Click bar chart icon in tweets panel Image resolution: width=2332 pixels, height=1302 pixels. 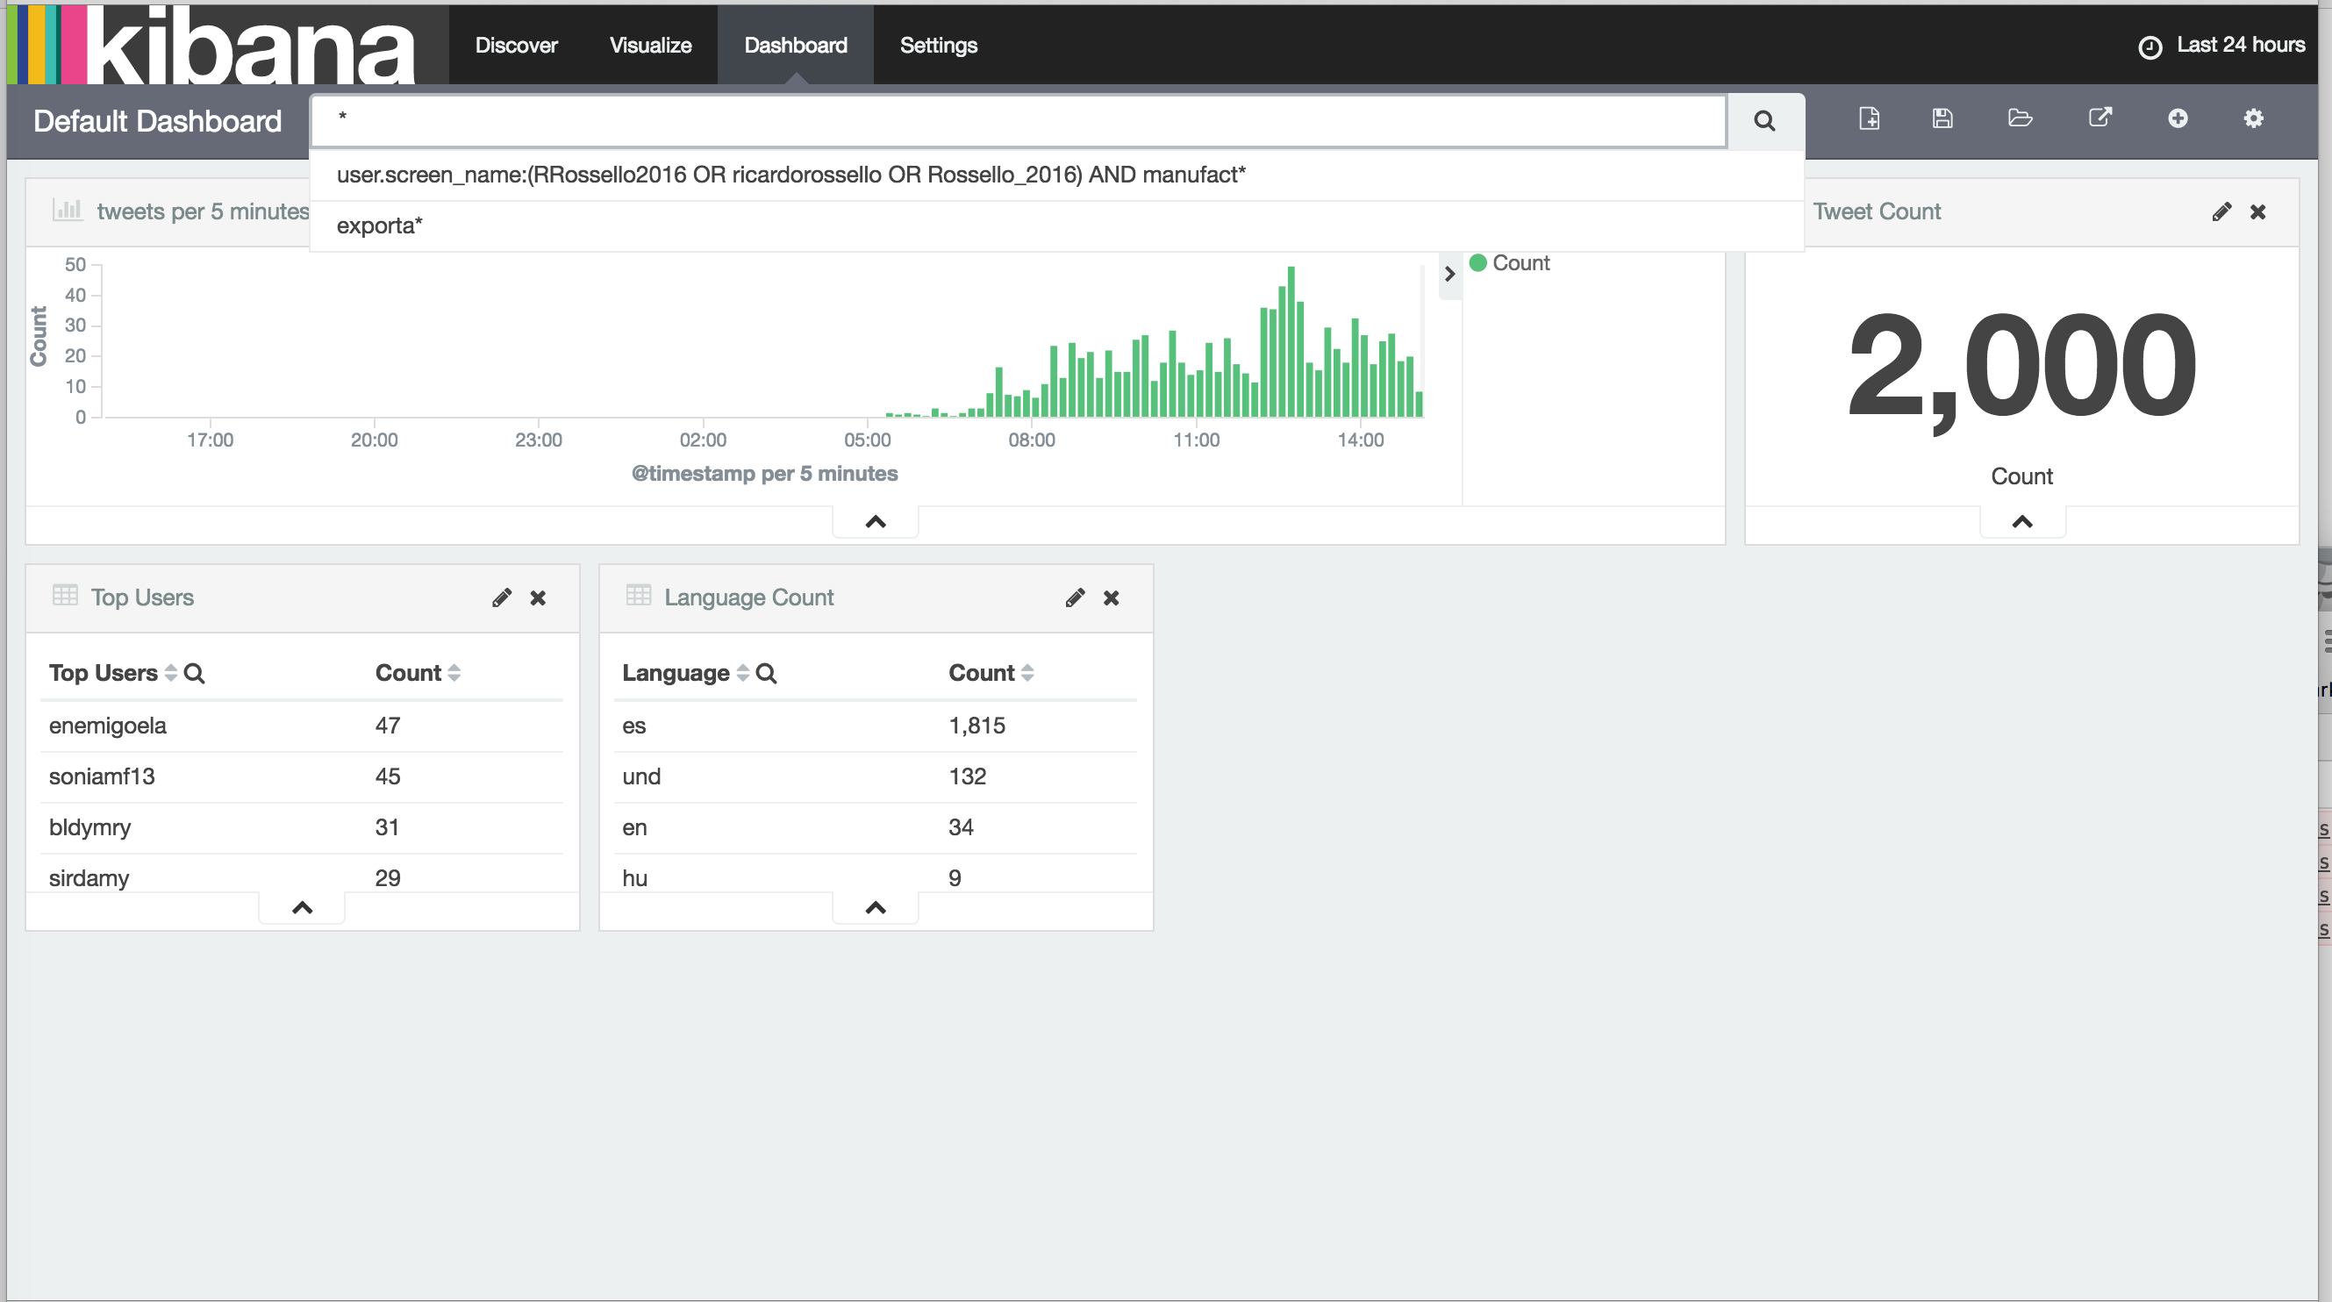click(67, 210)
